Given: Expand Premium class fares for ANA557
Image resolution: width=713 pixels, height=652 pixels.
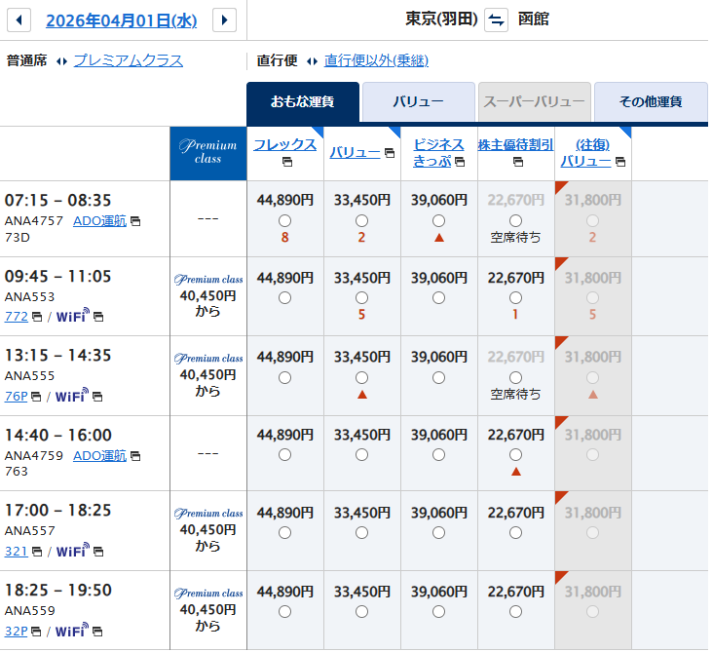Looking at the screenshot, I should point(207,530).
